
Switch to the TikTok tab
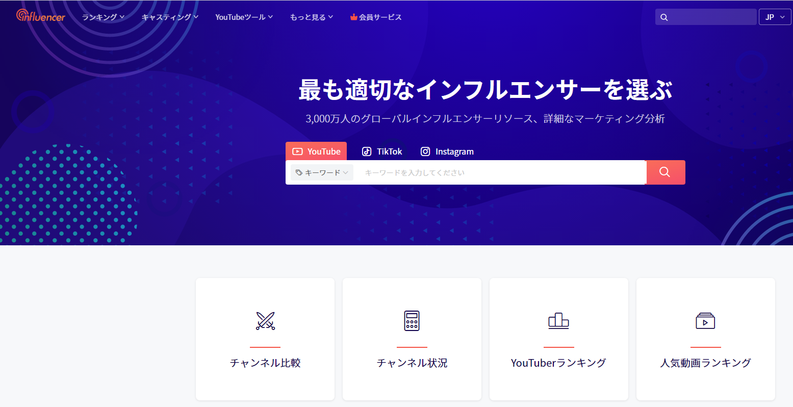tap(382, 151)
